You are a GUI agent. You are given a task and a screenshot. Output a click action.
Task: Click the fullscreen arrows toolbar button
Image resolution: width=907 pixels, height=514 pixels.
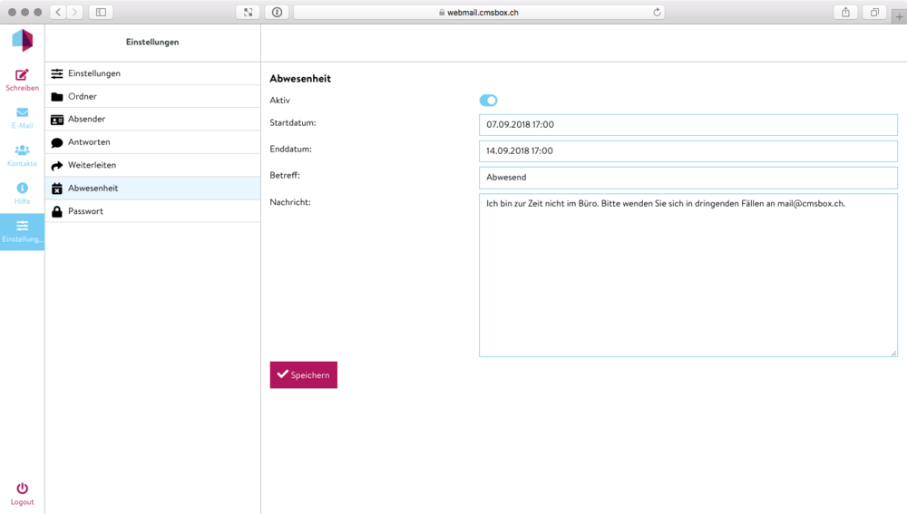(249, 12)
